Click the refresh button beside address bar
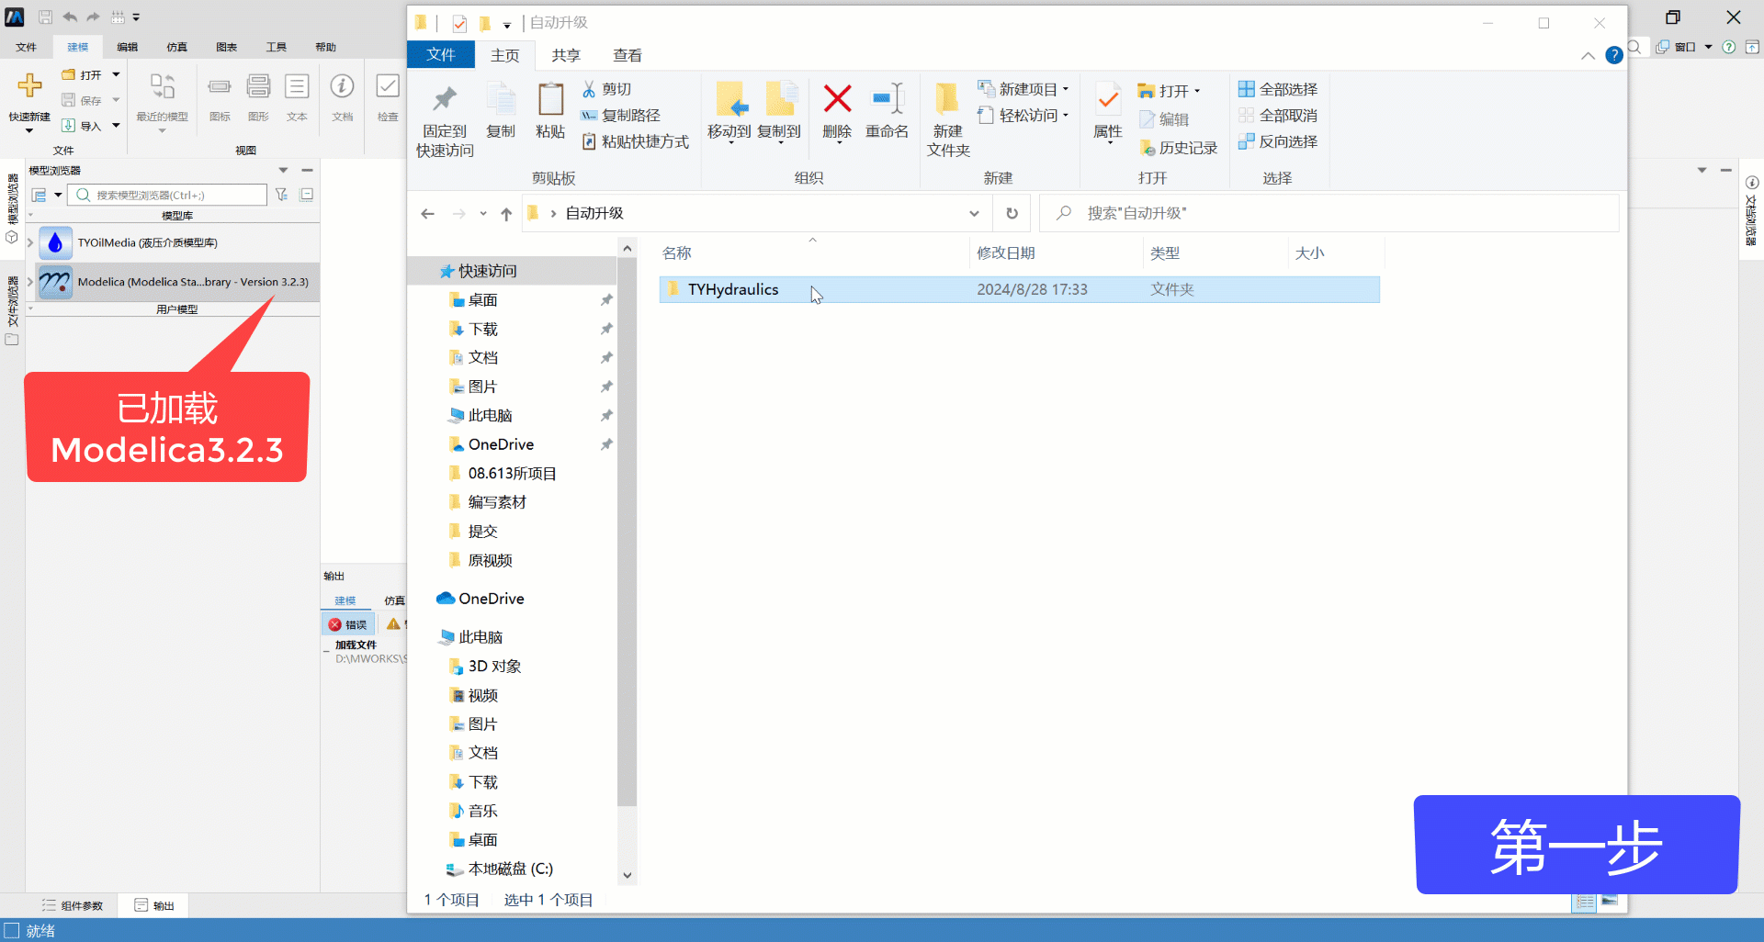The width and height of the screenshot is (1764, 942). point(1012,213)
